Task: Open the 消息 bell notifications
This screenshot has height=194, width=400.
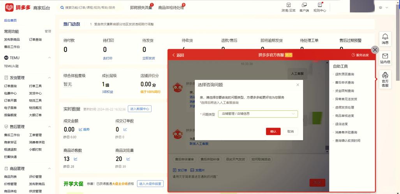Action: pos(385,36)
